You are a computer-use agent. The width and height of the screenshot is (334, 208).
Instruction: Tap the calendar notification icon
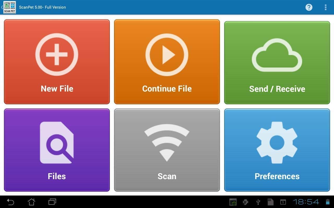point(283,202)
